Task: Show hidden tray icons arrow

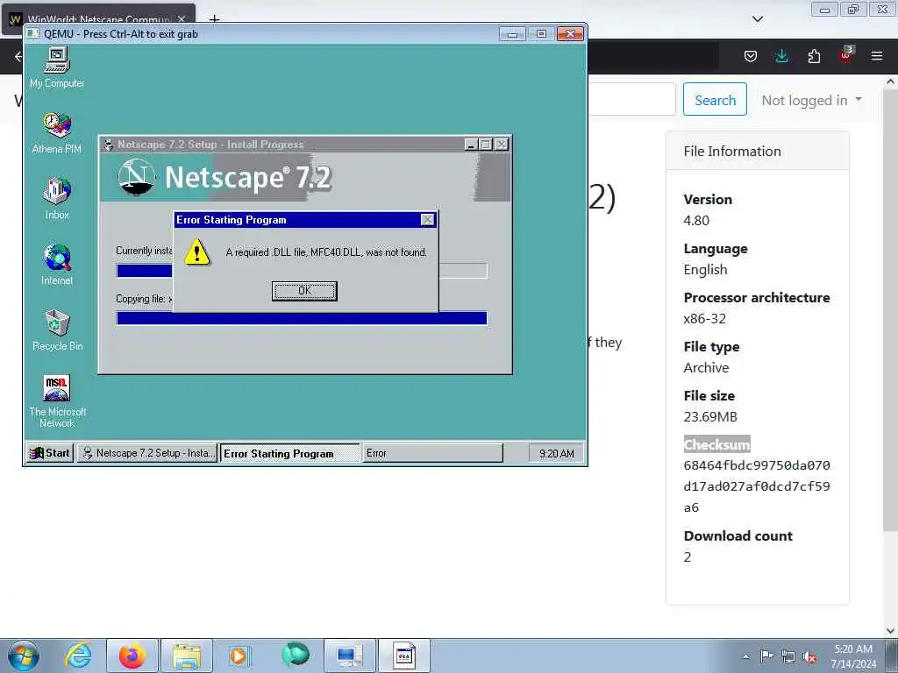Action: click(745, 656)
